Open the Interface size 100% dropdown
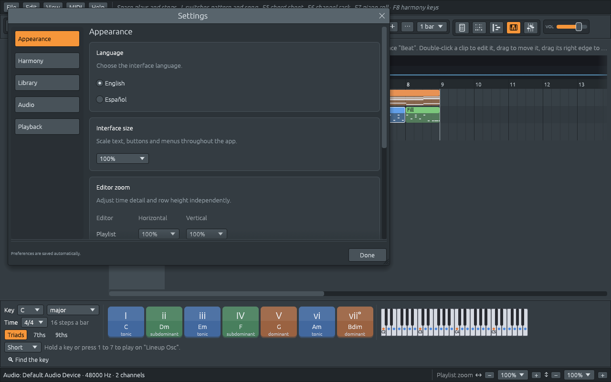 click(123, 159)
